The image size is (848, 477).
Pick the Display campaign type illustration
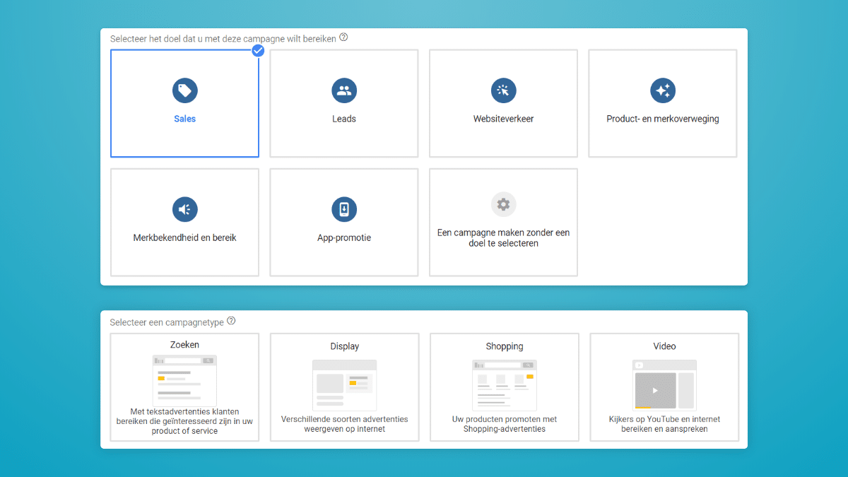[344, 385]
